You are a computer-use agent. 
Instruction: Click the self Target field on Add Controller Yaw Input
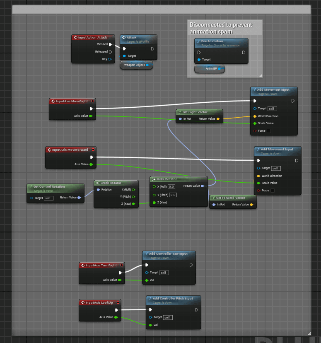pos(164,273)
